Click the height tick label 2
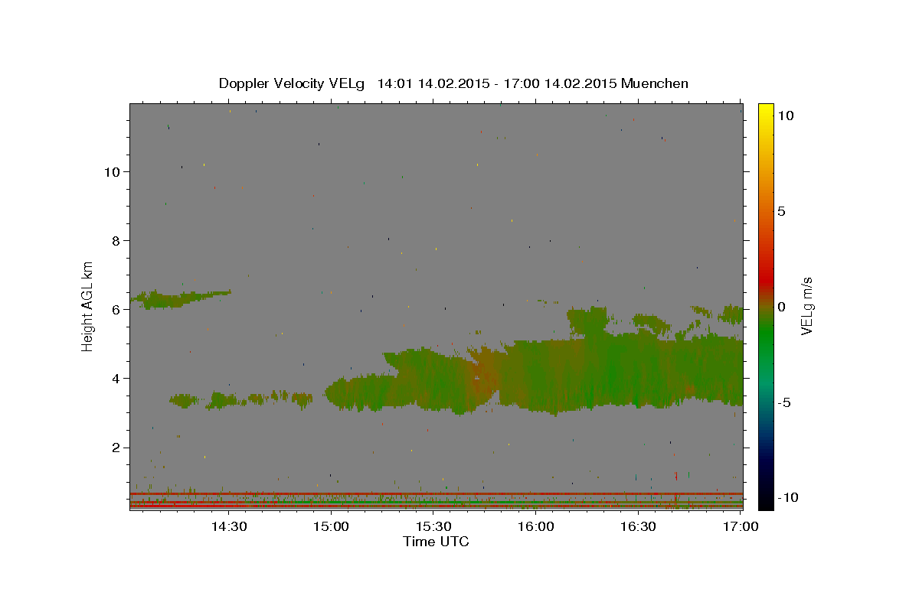This screenshot has height=612, width=919. pos(116,448)
